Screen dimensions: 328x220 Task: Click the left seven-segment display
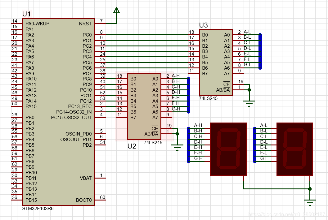click(228, 149)
